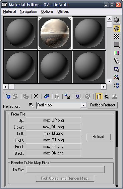
Task: Toggle Show Map in Viewport cube icon
Action: (88, 96)
